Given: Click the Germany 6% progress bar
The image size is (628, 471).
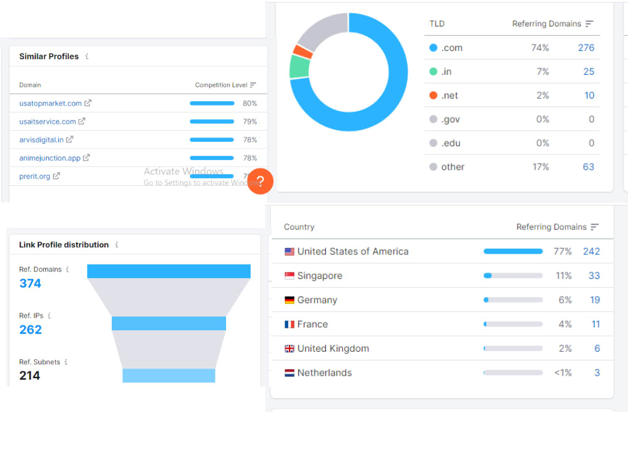Looking at the screenshot, I should pyautogui.click(x=513, y=300).
